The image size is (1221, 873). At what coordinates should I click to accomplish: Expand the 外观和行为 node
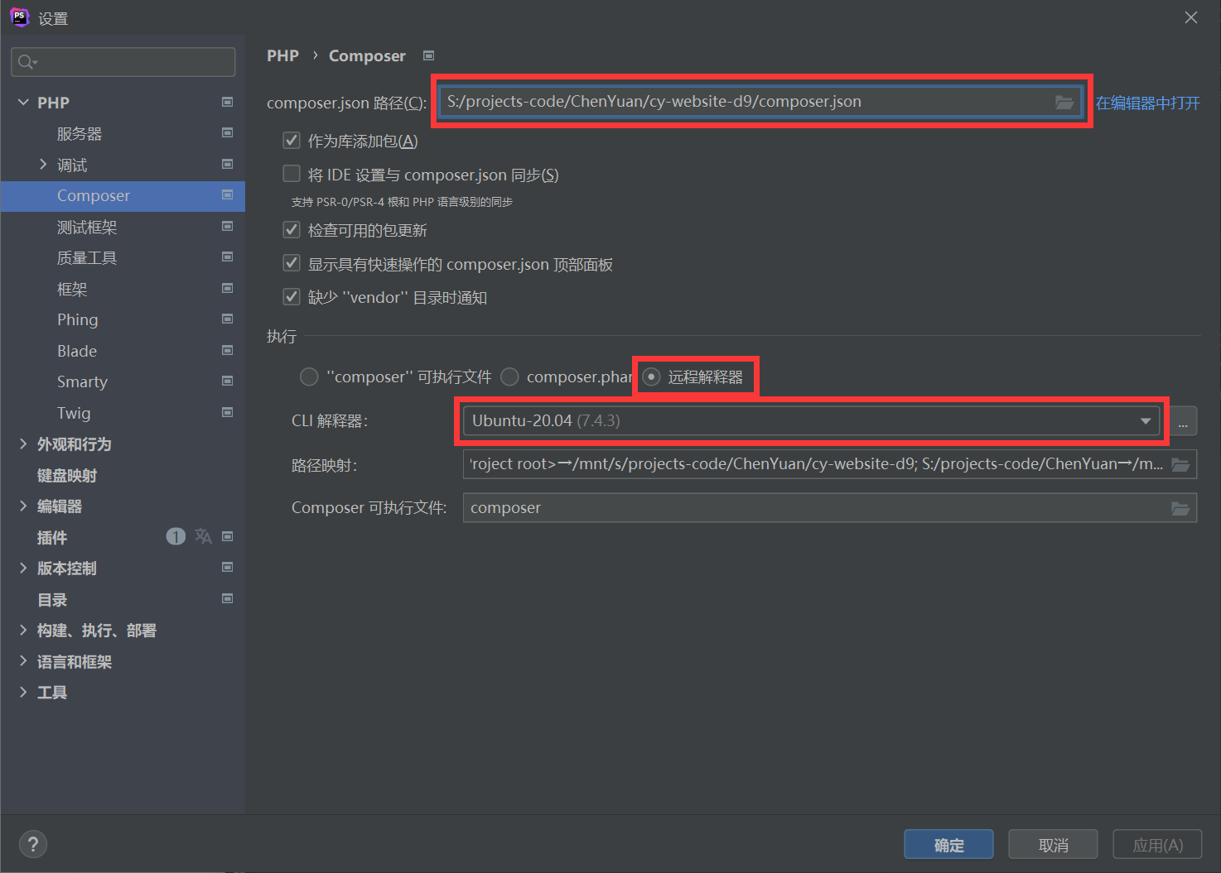click(22, 444)
